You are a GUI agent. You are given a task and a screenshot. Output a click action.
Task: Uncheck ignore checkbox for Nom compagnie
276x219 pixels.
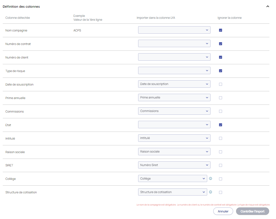pyautogui.click(x=220, y=30)
